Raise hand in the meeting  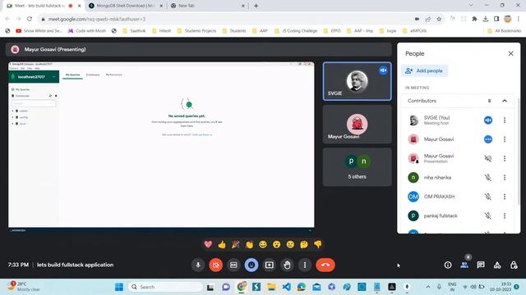(287, 265)
